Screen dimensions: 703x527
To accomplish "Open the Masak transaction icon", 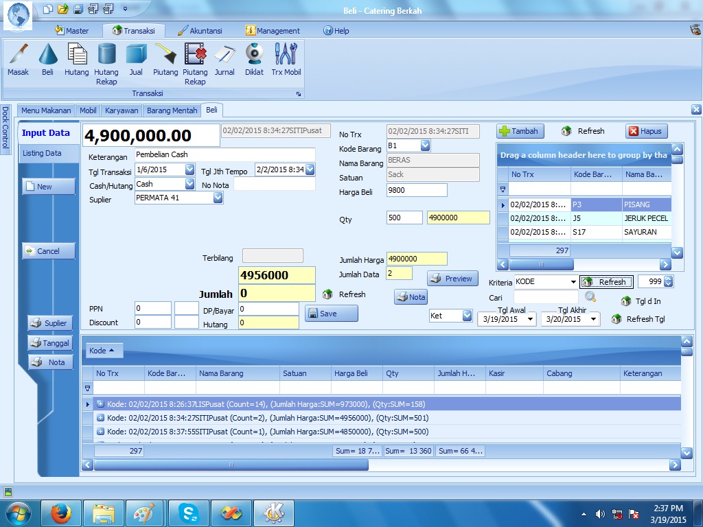I will (18, 58).
